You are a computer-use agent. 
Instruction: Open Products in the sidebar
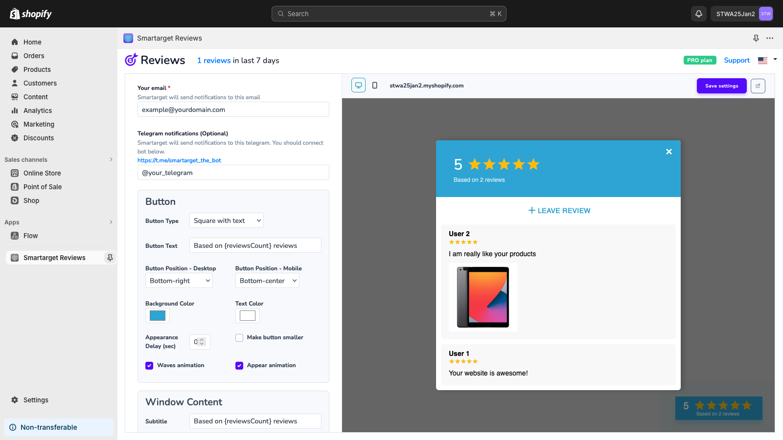pos(37,69)
